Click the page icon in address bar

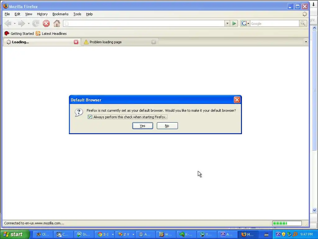pos(66,24)
